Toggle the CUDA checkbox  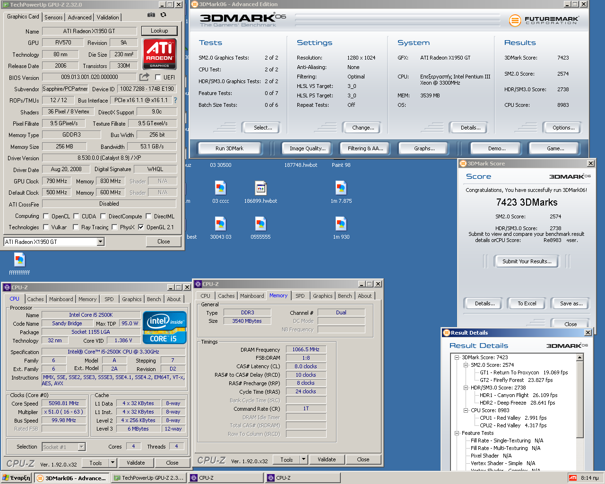[x=76, y=216]
